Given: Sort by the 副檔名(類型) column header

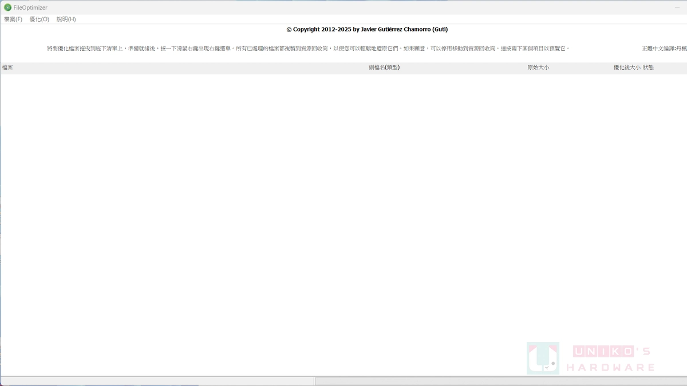Looking at the screenshot, I should tap(384, 67).
